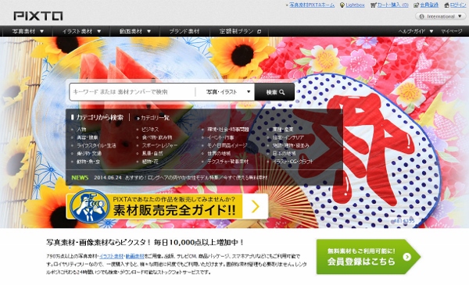Open Lightbox via the lightbulb icon
The image size is (469, 285).
coord(342,5)
